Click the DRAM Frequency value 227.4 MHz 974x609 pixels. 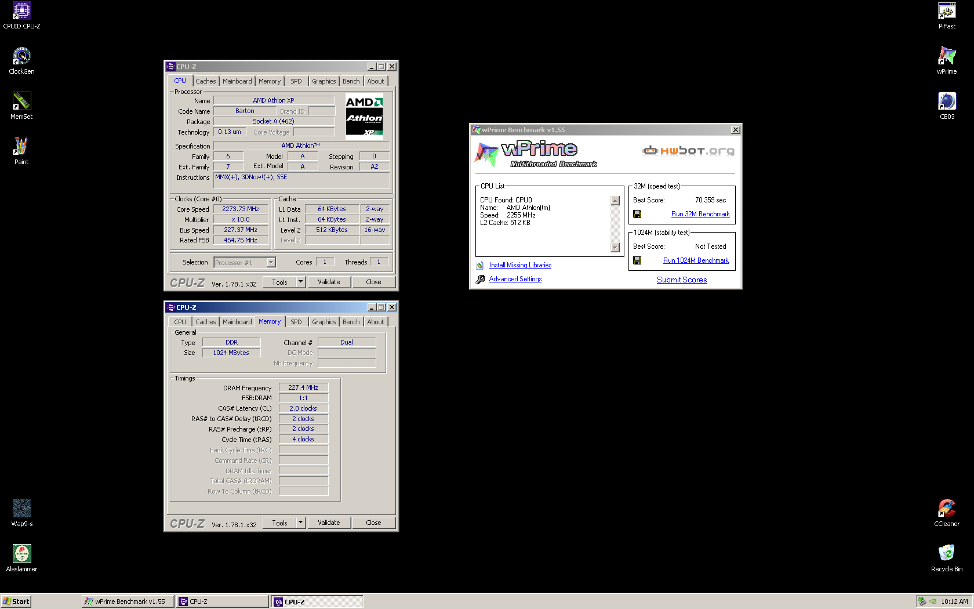303,387
